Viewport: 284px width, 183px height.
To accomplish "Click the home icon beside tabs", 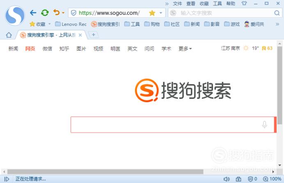I will pyautogui.click(x=9, y=35).
